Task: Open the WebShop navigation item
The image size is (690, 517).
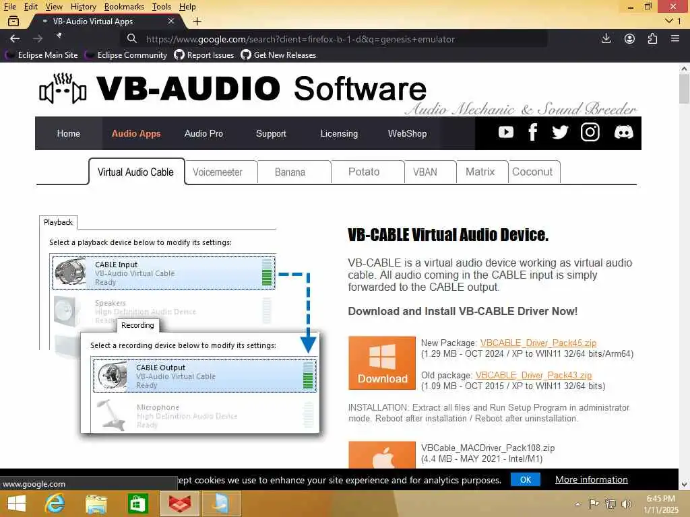Action: point(407,133)
